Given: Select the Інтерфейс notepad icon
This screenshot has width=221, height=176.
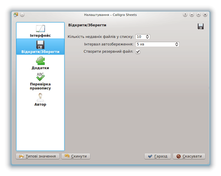Looking at the screenshot, I should (x=40, y=28).
